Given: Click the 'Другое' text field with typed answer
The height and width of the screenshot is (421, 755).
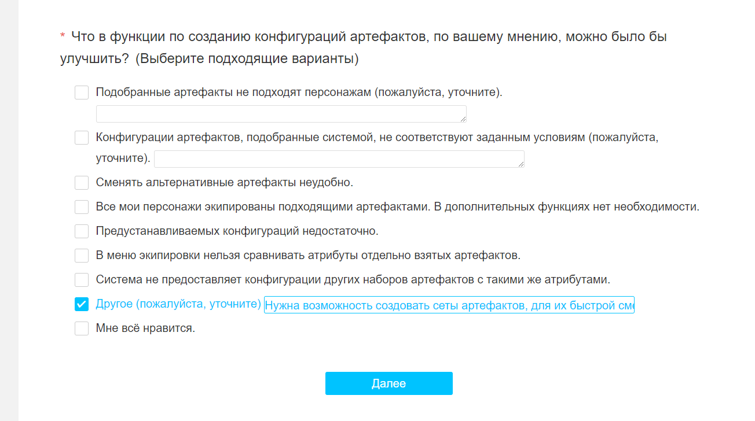Looking at the screenshot, I should [x=449, y=305].
